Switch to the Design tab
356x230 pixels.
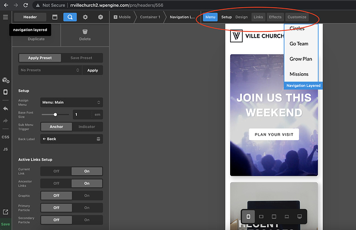click(241, 17)
